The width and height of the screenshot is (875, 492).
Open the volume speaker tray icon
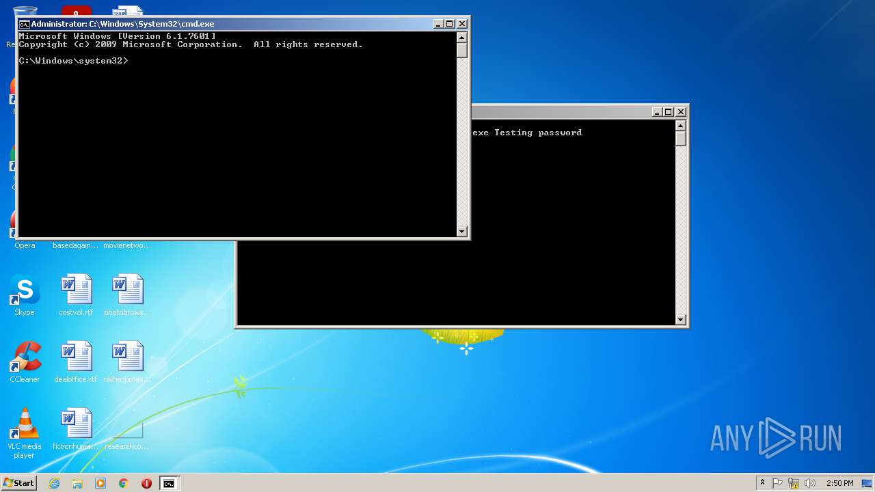tap(810, 483)
